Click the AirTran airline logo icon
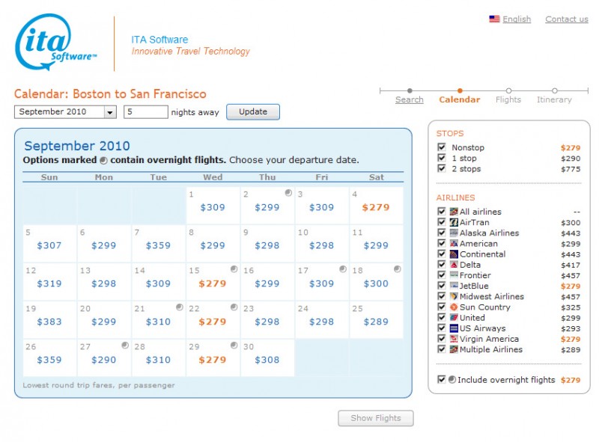This screenshot has height=442, width=599. (x=453, y=221)
